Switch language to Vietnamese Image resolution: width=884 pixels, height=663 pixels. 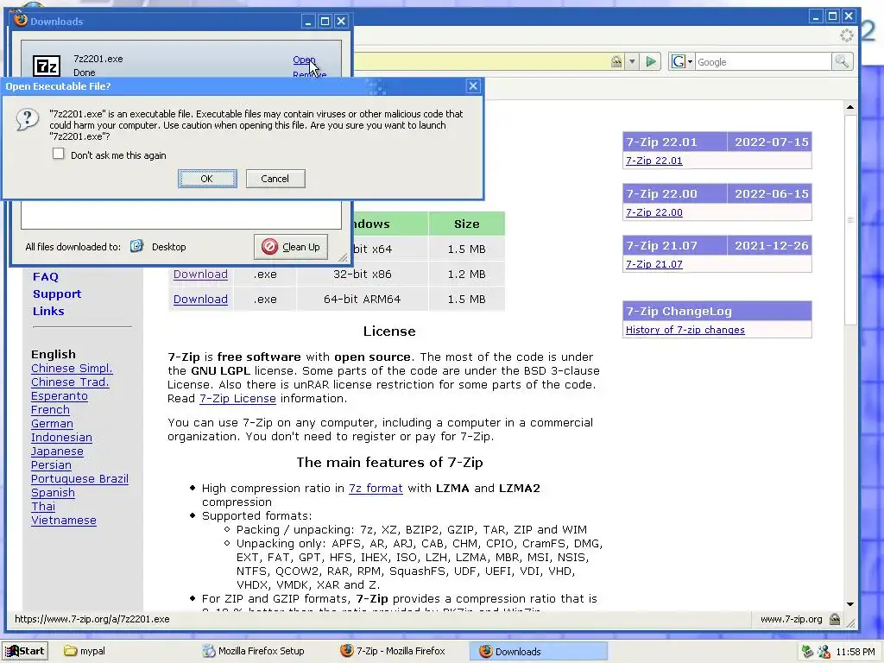click(64, 521)
